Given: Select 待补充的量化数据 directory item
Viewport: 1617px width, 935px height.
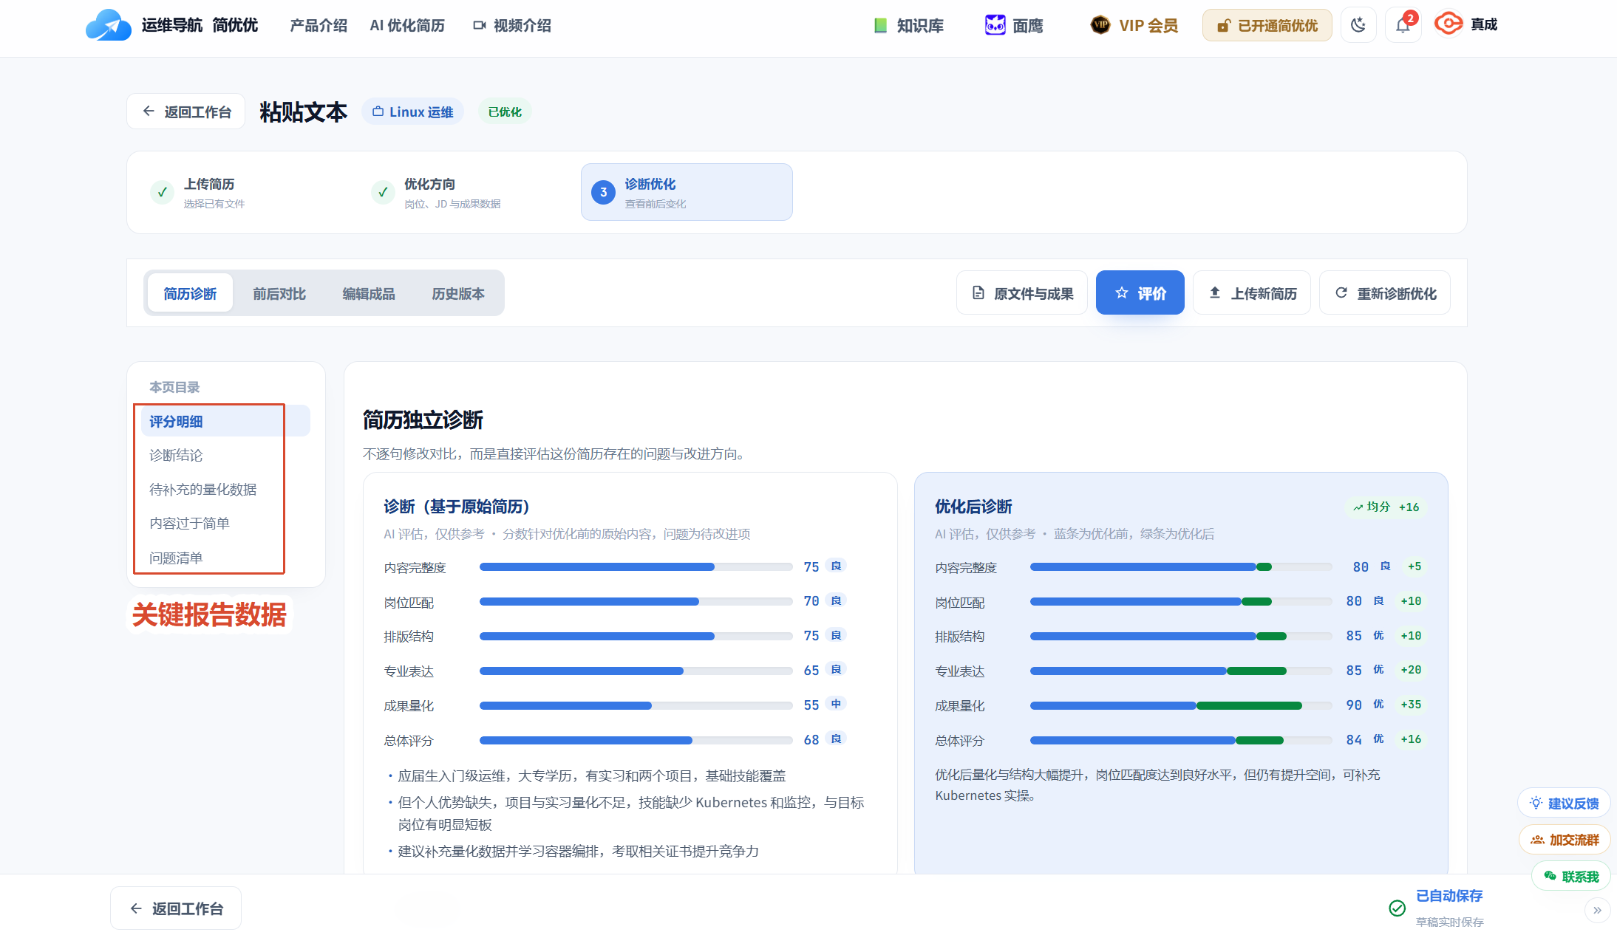Looking at the screenshot, I should tap(203, 490).
